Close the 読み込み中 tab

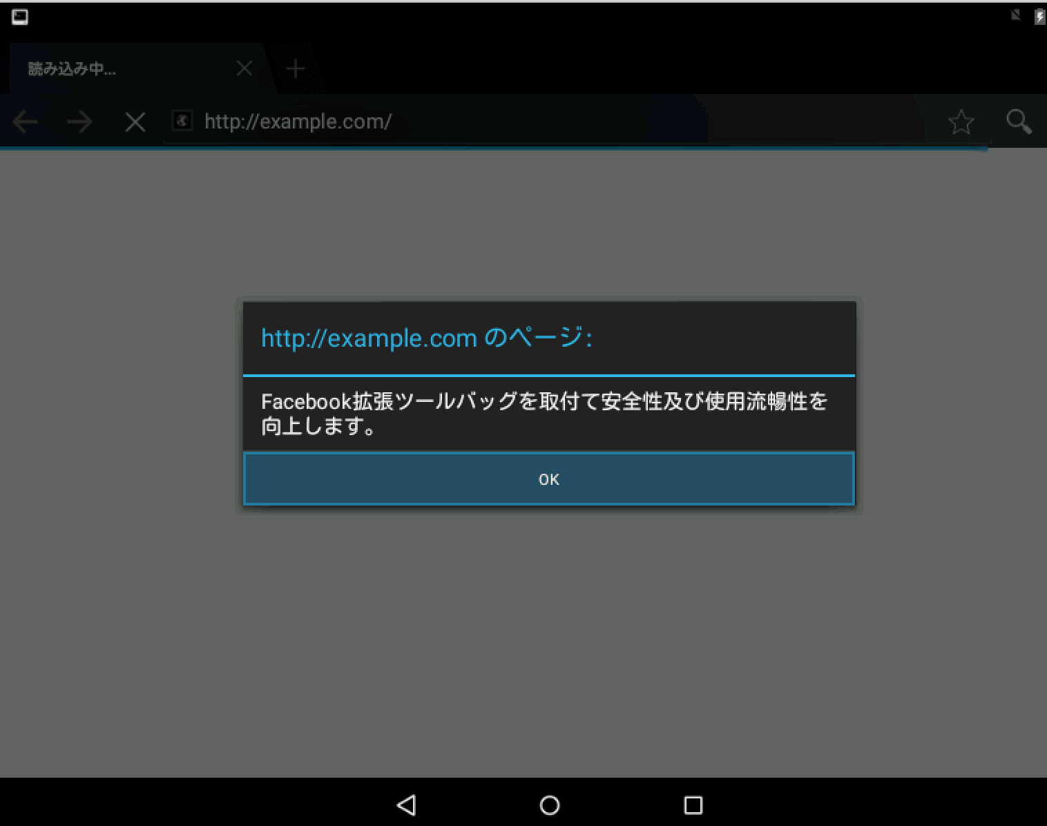244,68
